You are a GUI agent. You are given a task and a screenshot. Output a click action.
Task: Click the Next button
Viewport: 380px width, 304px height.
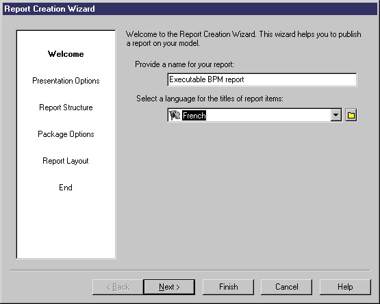coord(169,287)
